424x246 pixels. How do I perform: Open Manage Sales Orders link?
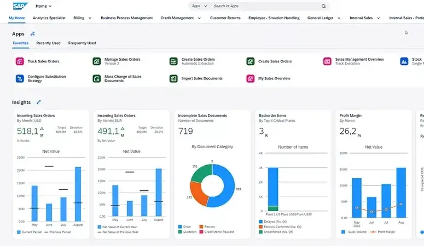[122, 59]
